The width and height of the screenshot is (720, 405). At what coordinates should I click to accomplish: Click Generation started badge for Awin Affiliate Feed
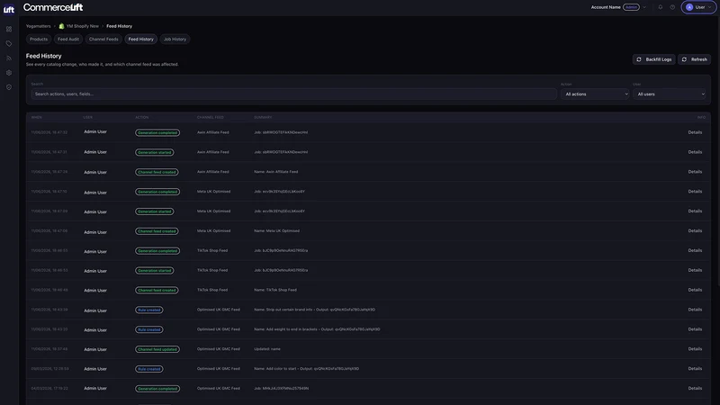[x=154, y=152]
